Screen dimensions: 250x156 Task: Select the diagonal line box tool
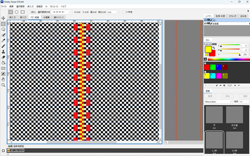coord(3,74)
